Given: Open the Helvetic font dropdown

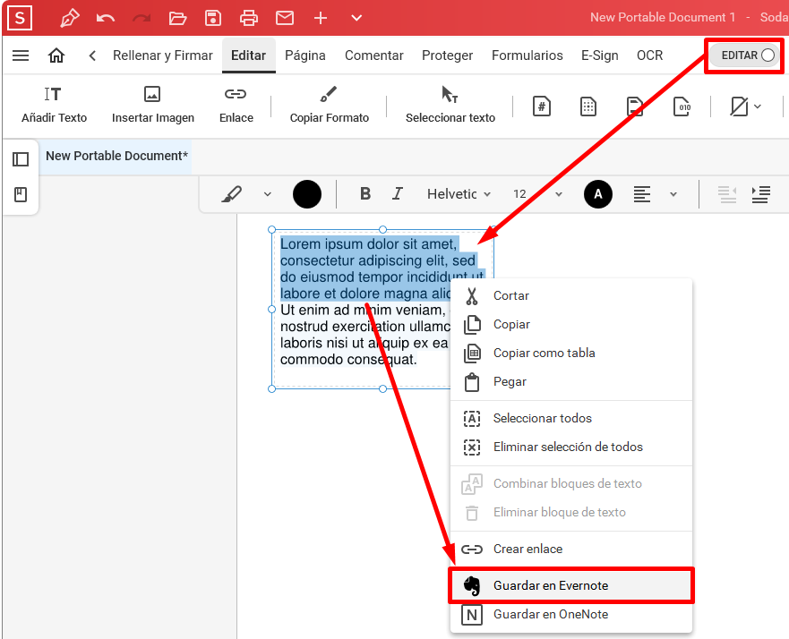Looking at the screenshot, I should 459,194.
